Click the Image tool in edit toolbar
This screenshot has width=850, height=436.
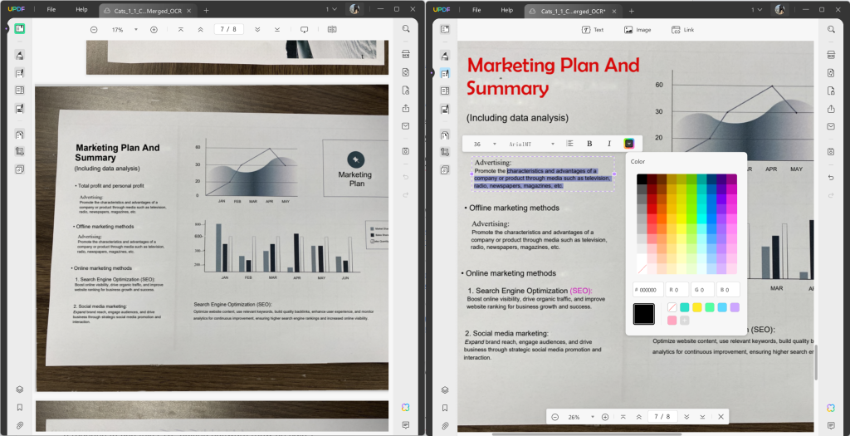pyautogui.click(x=637, y=29)
